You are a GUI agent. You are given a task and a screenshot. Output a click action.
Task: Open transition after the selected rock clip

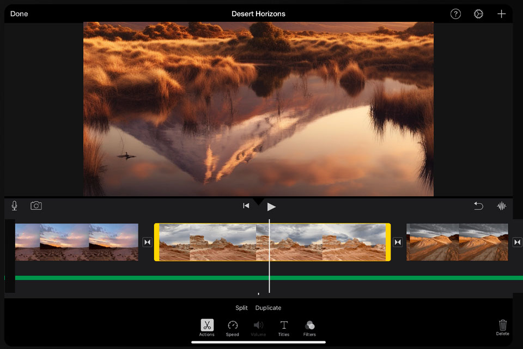click(x=398, y=242)
